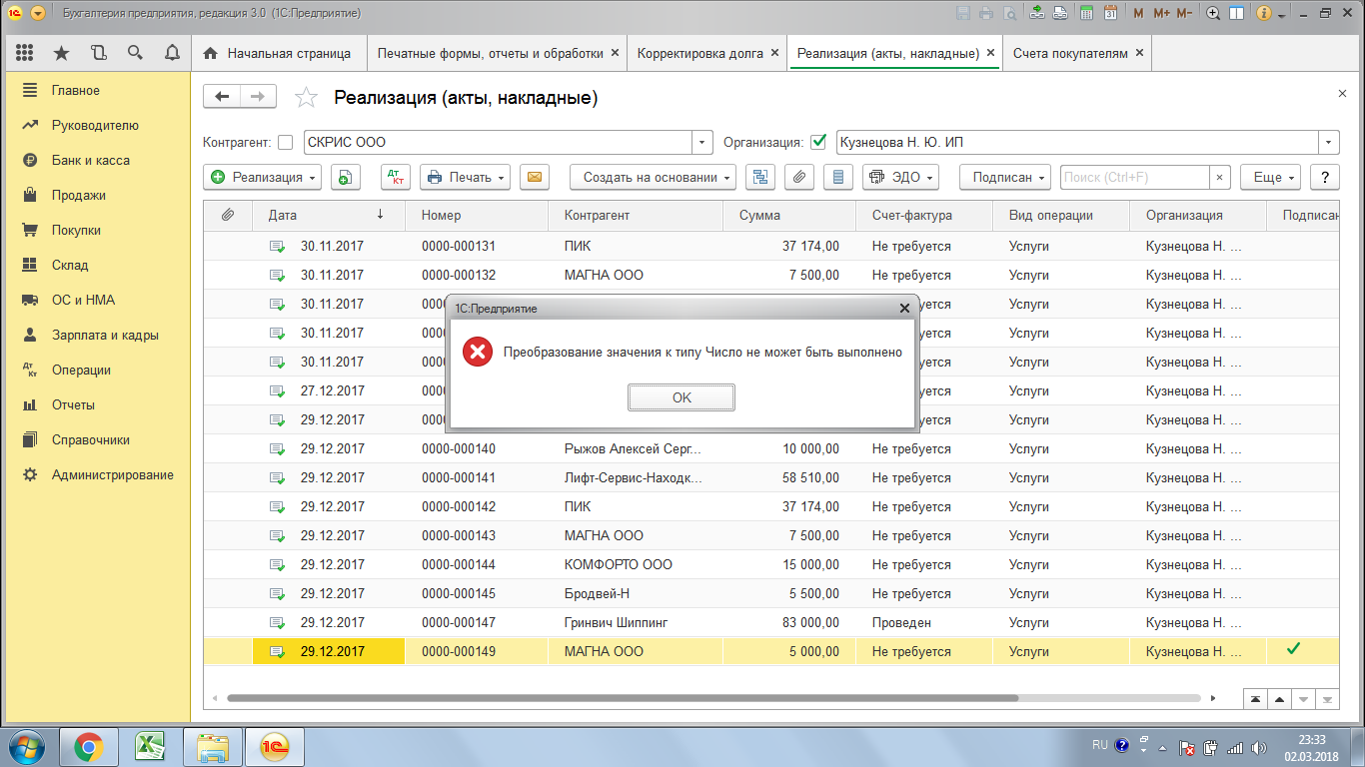Open help with the question mark button
Screen dimensions: 1365x767
(x=1324, y=177)
